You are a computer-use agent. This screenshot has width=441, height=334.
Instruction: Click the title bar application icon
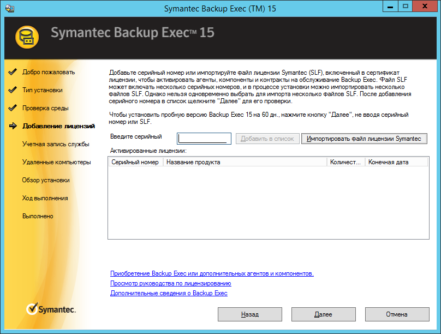pos(10,8)
